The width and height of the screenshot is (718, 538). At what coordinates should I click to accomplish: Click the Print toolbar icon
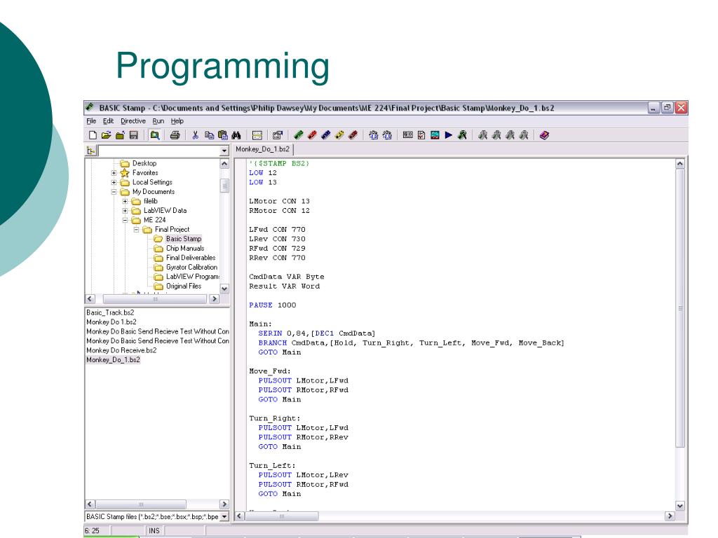pyautogui.click(x=175, y=135)
